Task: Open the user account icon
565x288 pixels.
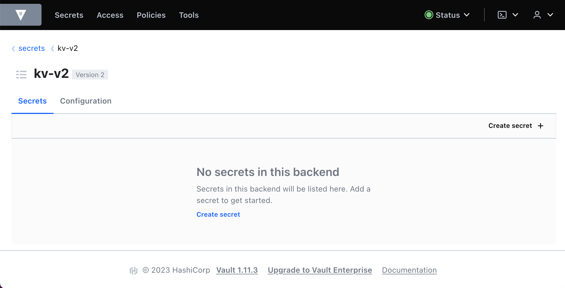Action: click(x=537, y=15)
